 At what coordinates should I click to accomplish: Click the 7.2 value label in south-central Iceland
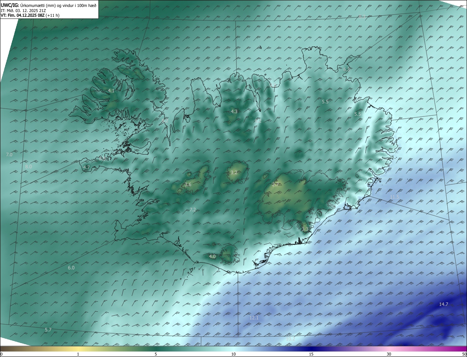[193, 210]
